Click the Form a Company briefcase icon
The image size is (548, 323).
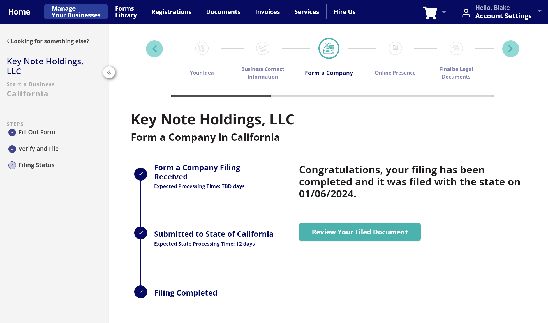[329, 48]
